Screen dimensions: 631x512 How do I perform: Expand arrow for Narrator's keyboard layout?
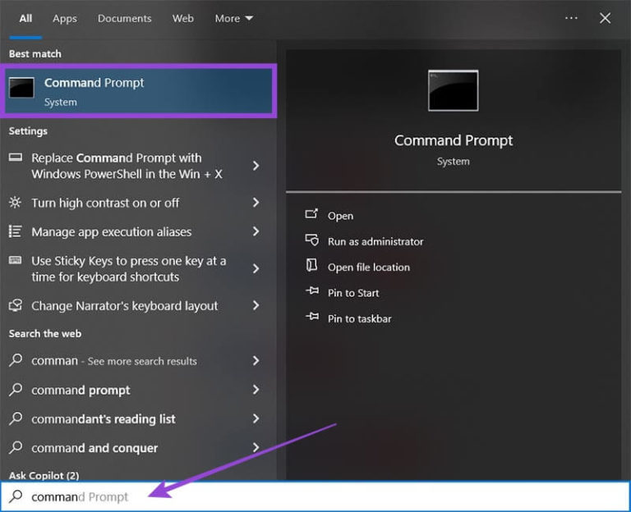(256, 305)
